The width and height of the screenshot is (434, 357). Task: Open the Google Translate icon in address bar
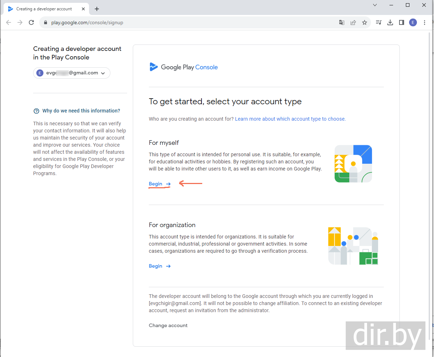[342, 22]
